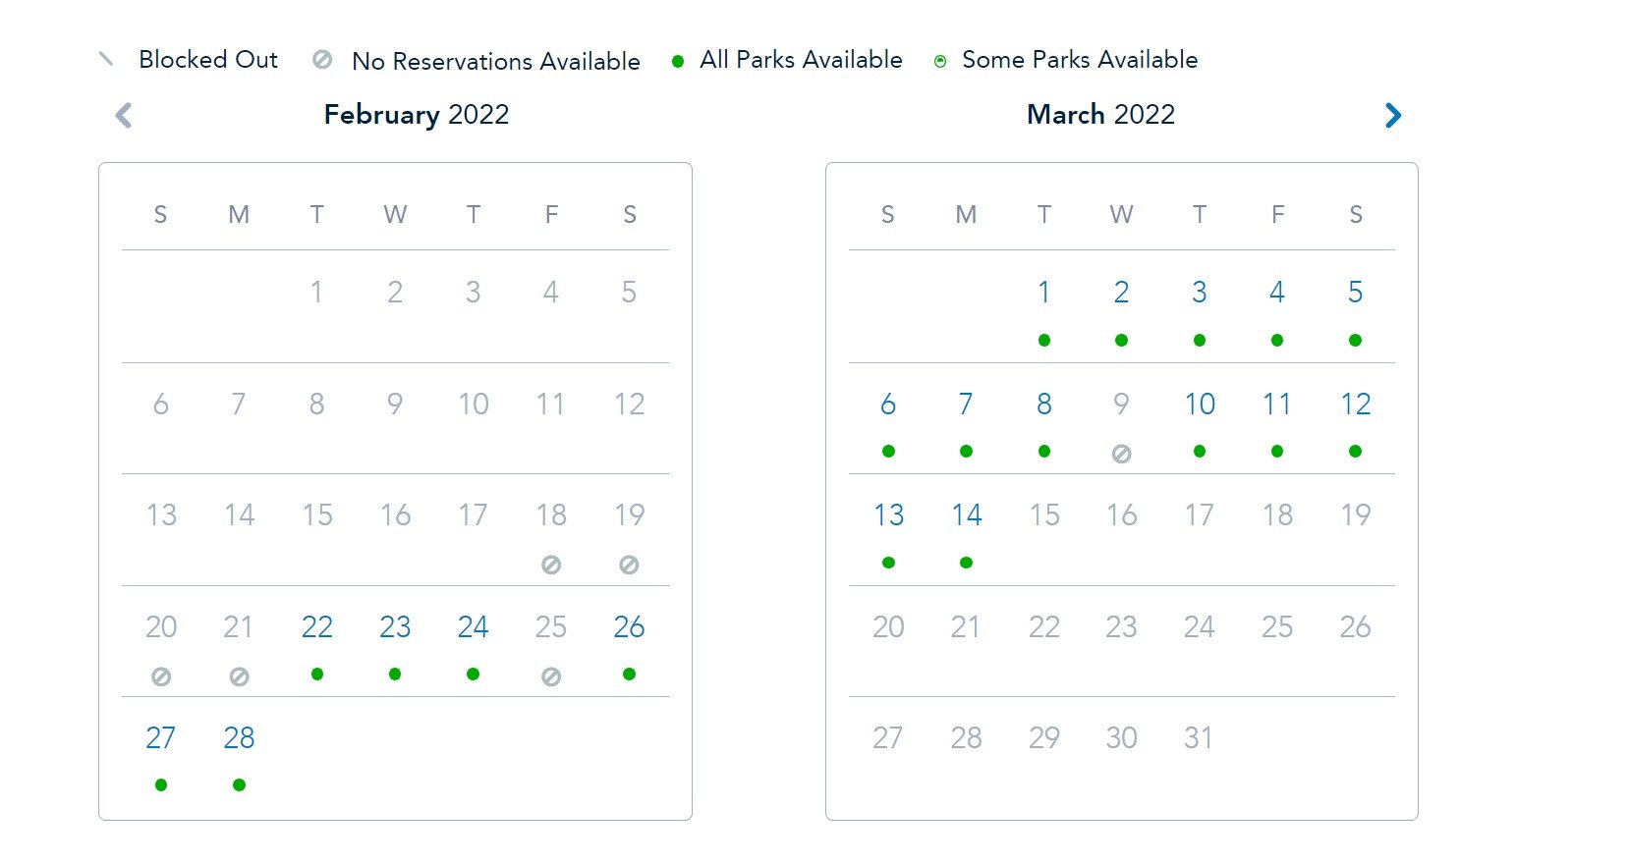Choose February 28 date

[239, 737]
